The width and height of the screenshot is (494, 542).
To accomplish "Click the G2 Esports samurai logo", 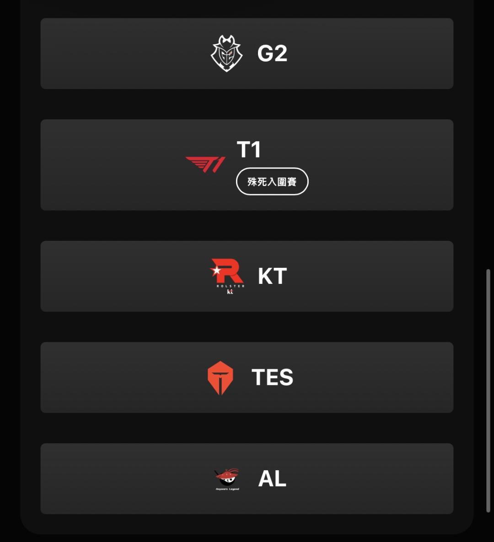I will pyautogui.click(x=226, y=54).
